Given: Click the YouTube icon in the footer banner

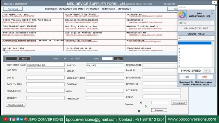Looking at the screenshot, I should coord(5,119).
